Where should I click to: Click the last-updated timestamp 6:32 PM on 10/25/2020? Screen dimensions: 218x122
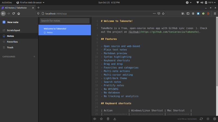point(187,119)
